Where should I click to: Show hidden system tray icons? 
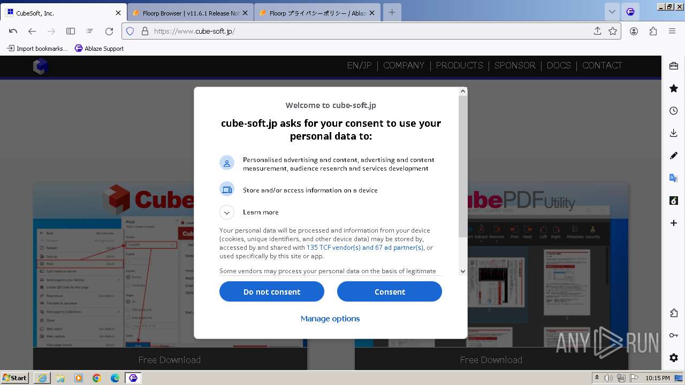(x=597, y=378)
